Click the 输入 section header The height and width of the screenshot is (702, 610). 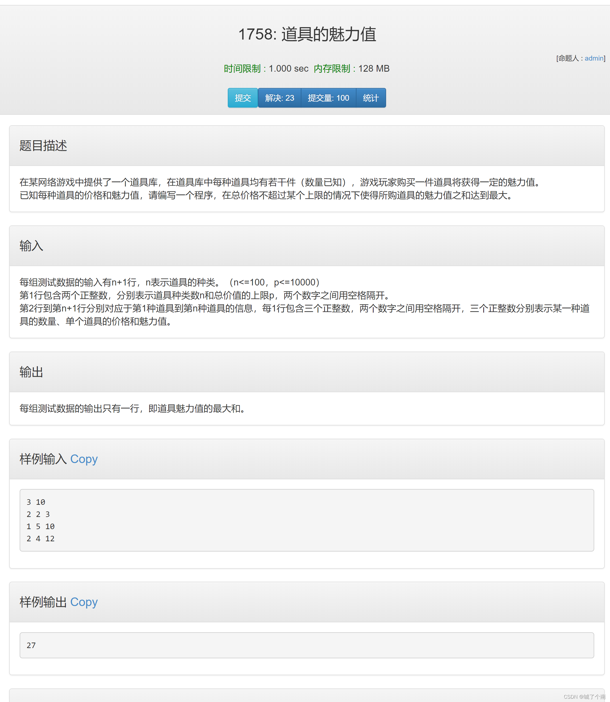click(31, 246)
